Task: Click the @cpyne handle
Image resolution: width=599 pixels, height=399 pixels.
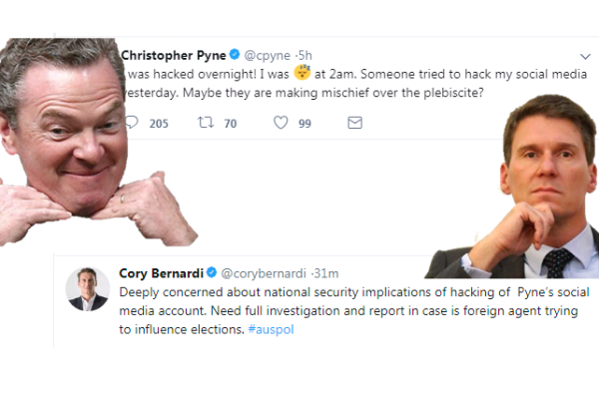Action: click(x=266, y=54)
